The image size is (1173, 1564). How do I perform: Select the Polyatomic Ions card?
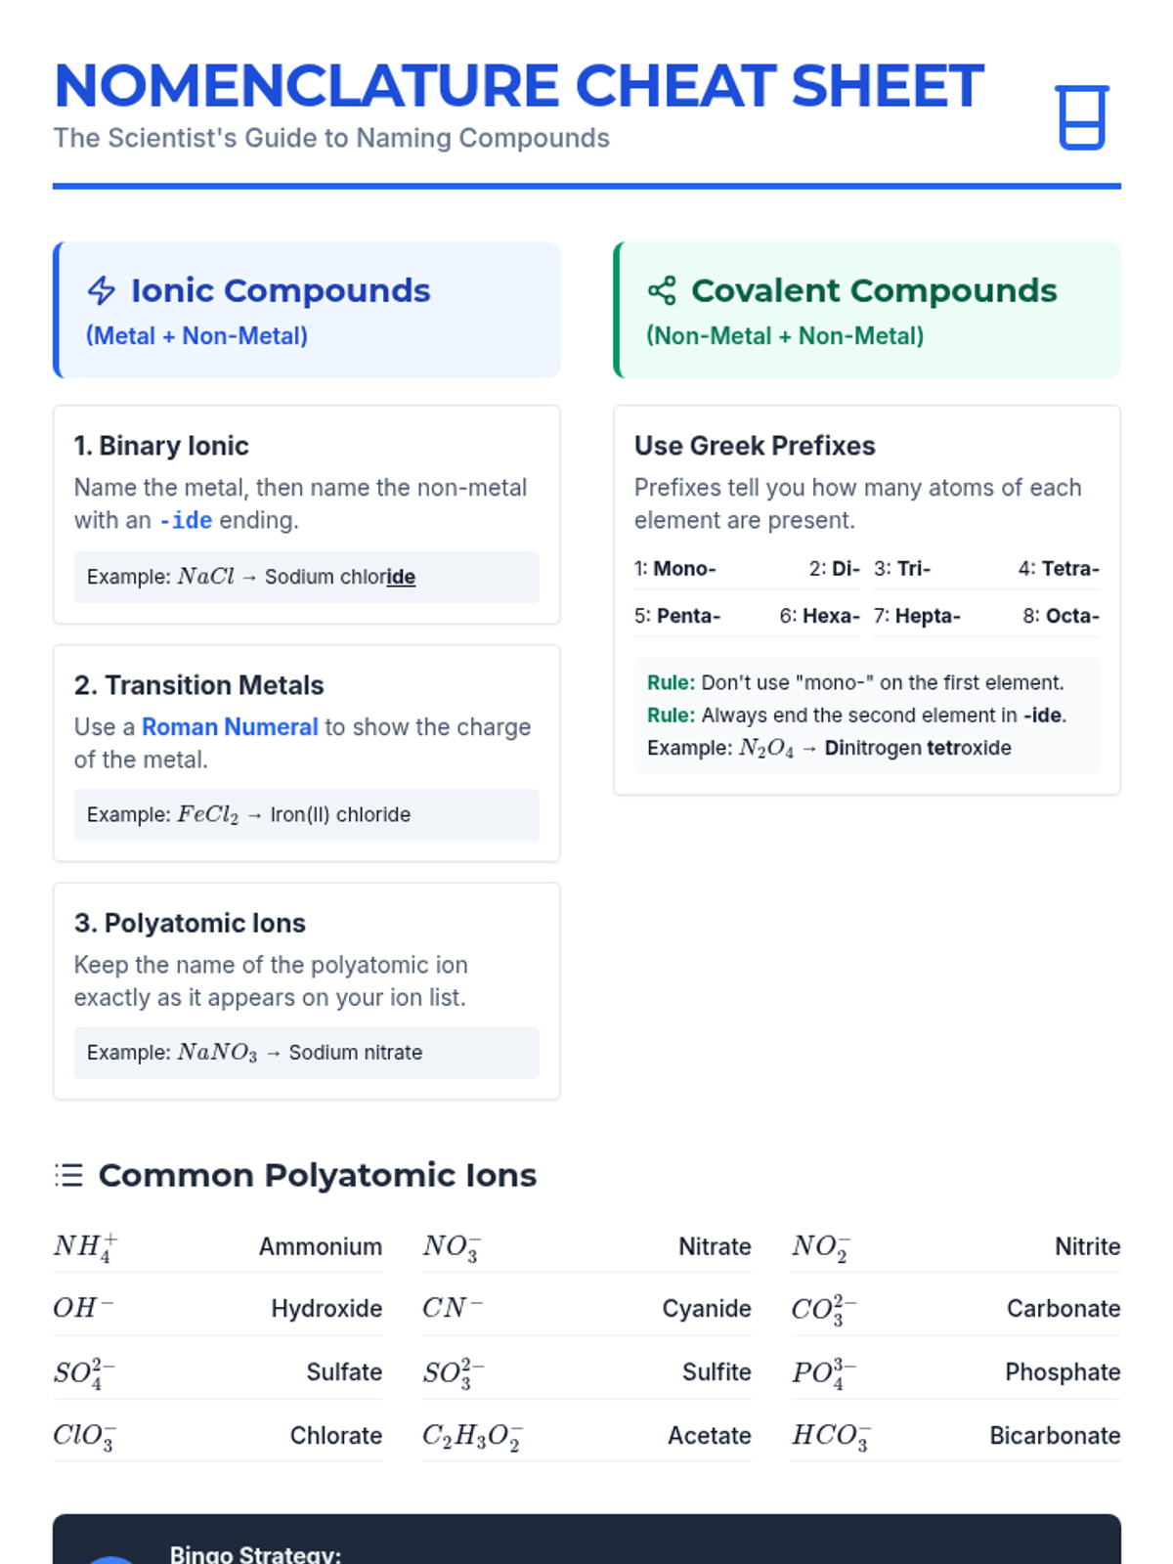click(307, 991)
